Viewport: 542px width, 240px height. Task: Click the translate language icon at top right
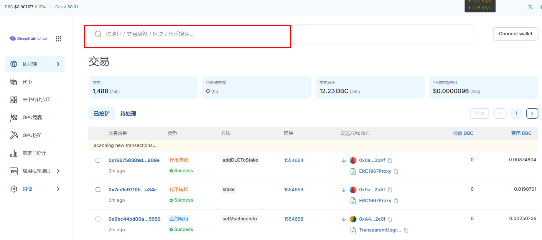530,7
